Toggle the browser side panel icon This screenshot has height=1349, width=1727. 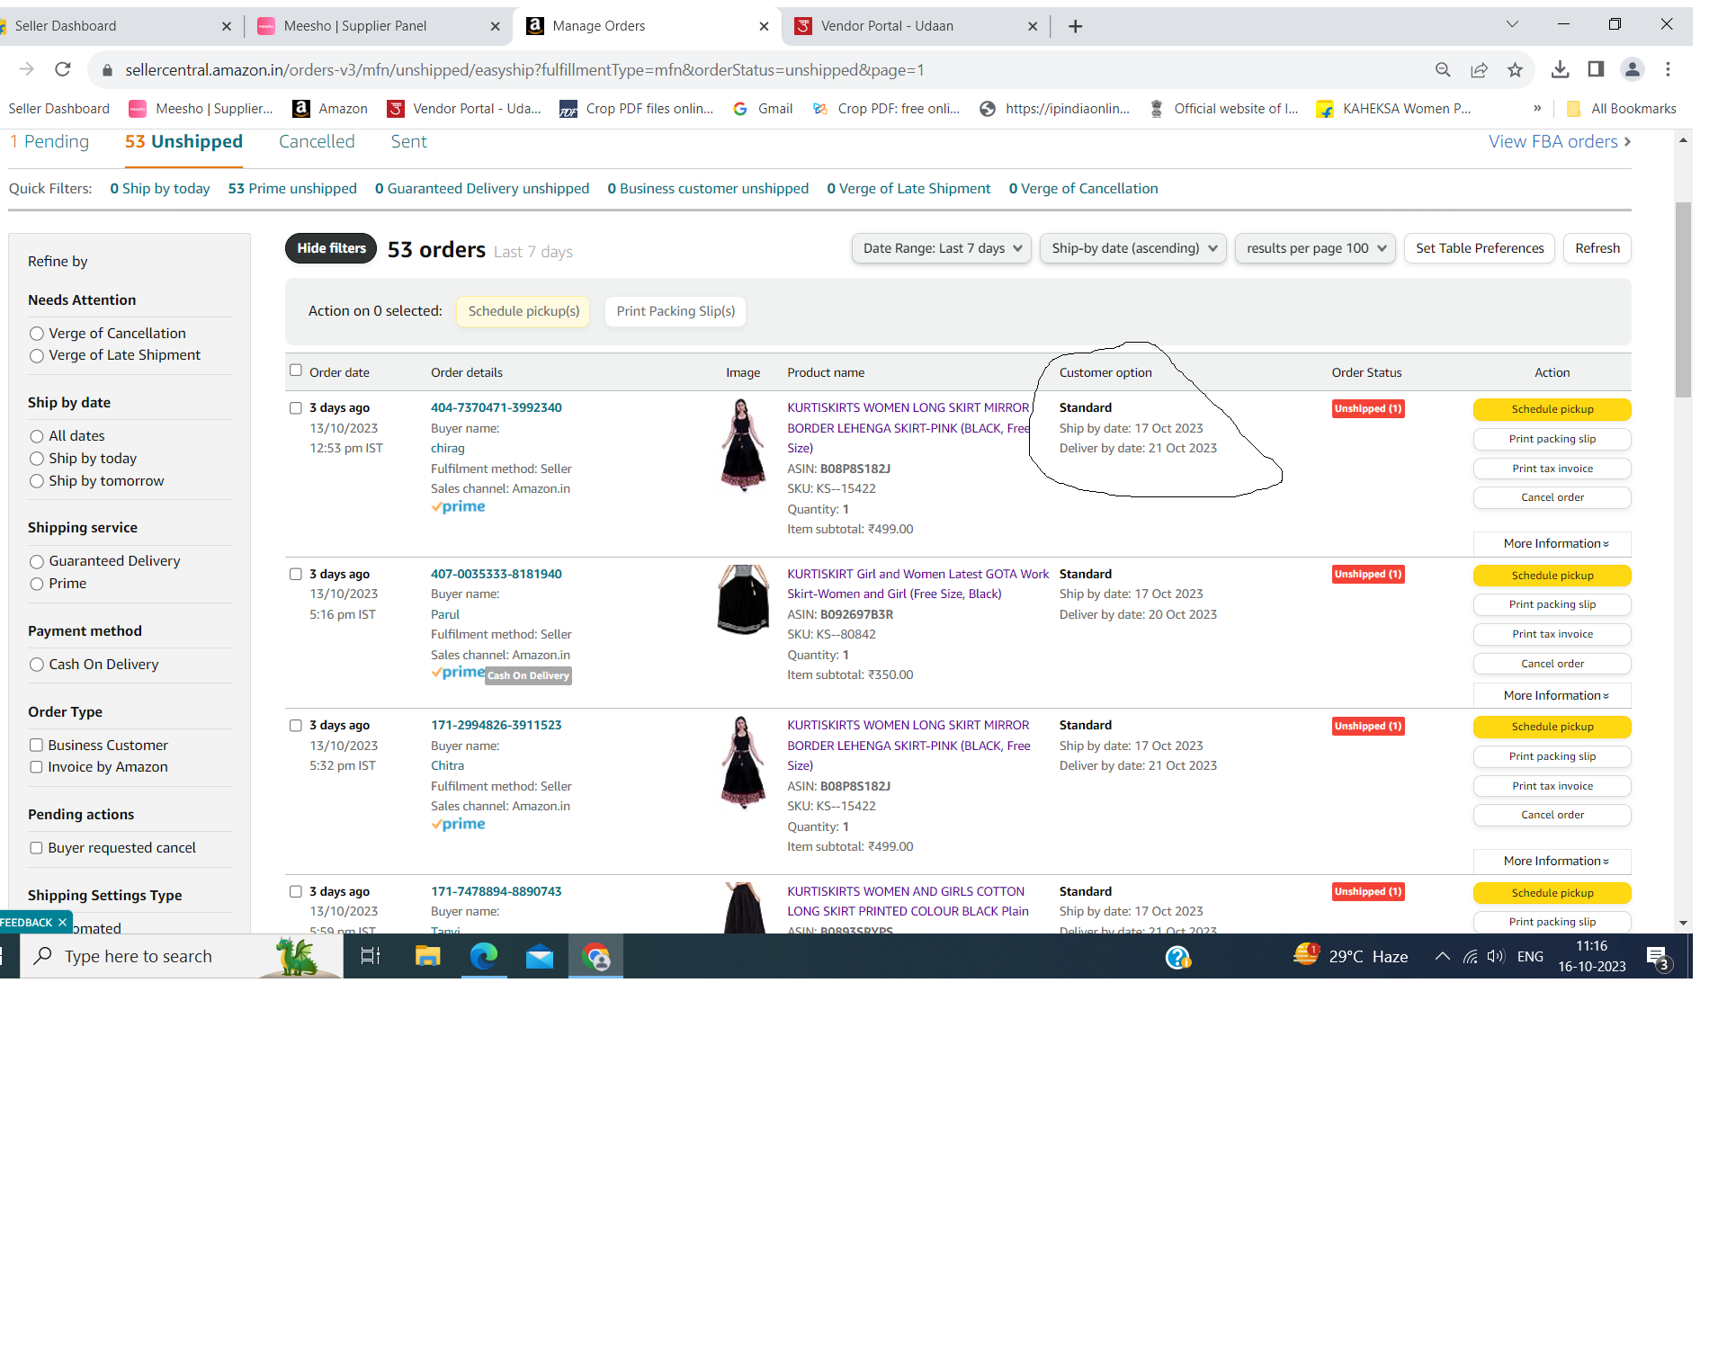click(1596, 69)
